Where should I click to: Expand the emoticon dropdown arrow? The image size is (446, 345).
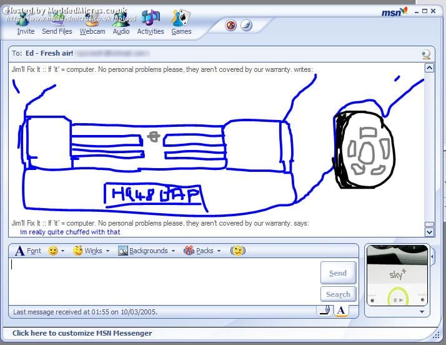[x=63, y=251]
